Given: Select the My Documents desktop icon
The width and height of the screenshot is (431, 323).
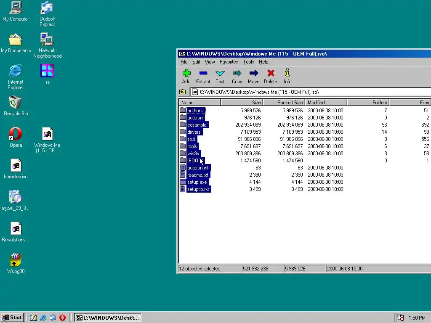Looking at the screenshot, I should [16, 43].
